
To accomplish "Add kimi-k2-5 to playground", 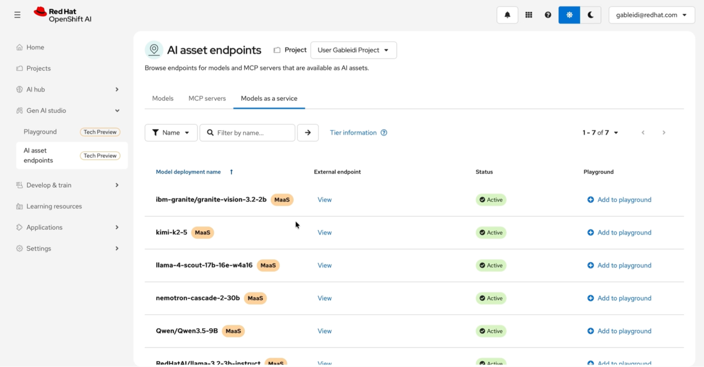I will coord(619,233).
